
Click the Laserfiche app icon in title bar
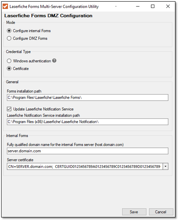[5, 6]
